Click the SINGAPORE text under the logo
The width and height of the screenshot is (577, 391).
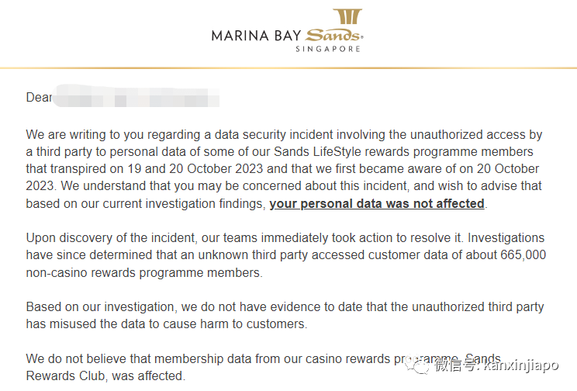328,49
